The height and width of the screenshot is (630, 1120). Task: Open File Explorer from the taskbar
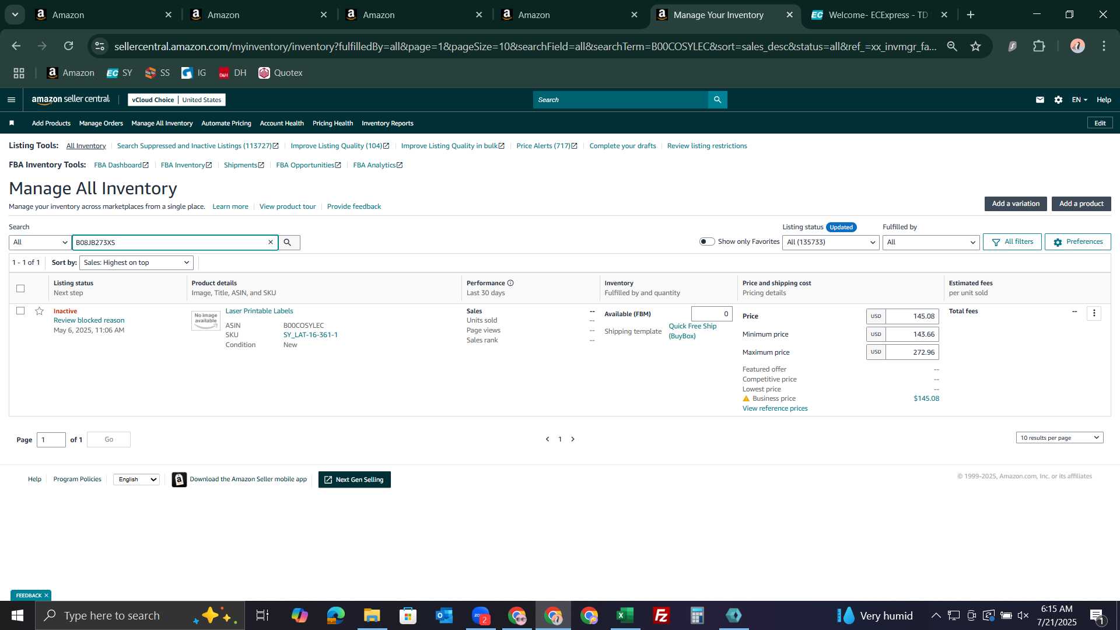[372, 615]
